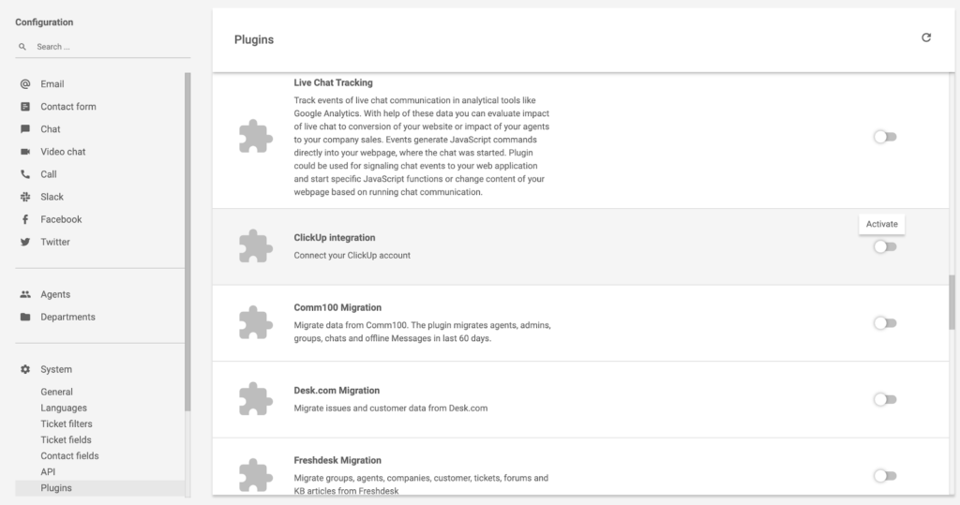960x505 pixels.
Task: Activate the ClickUp integration toggle
Action: [x=885, y=246]
